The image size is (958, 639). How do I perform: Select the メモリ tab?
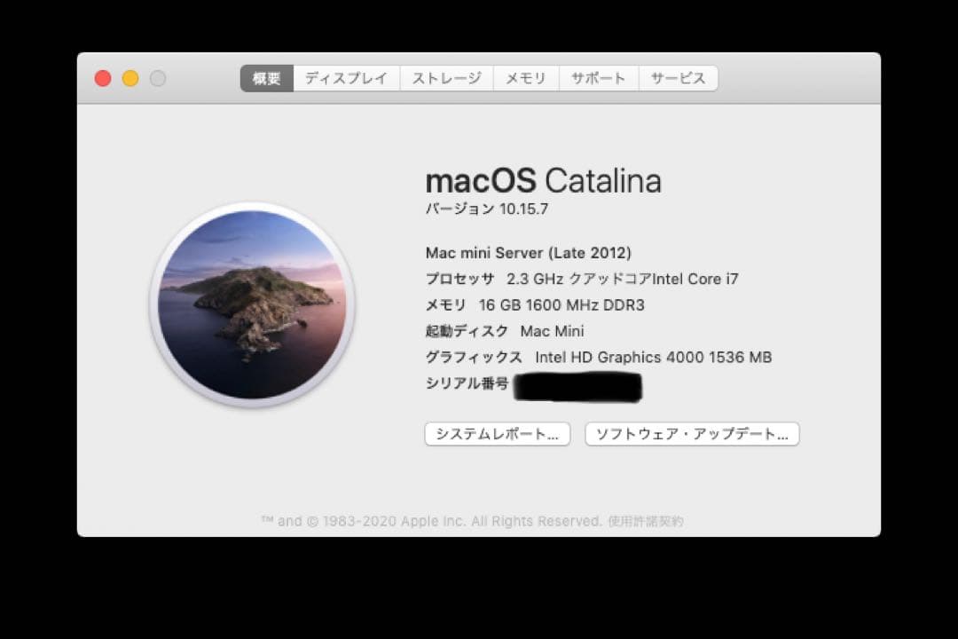tap(525, 78)
